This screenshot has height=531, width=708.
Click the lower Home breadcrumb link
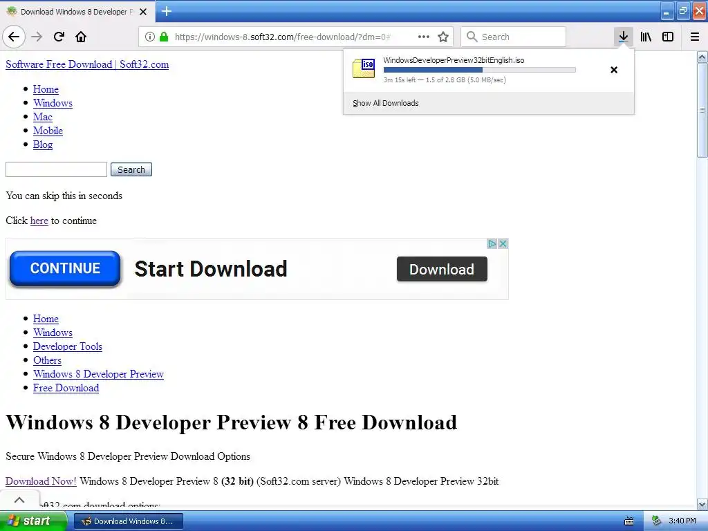46,319
